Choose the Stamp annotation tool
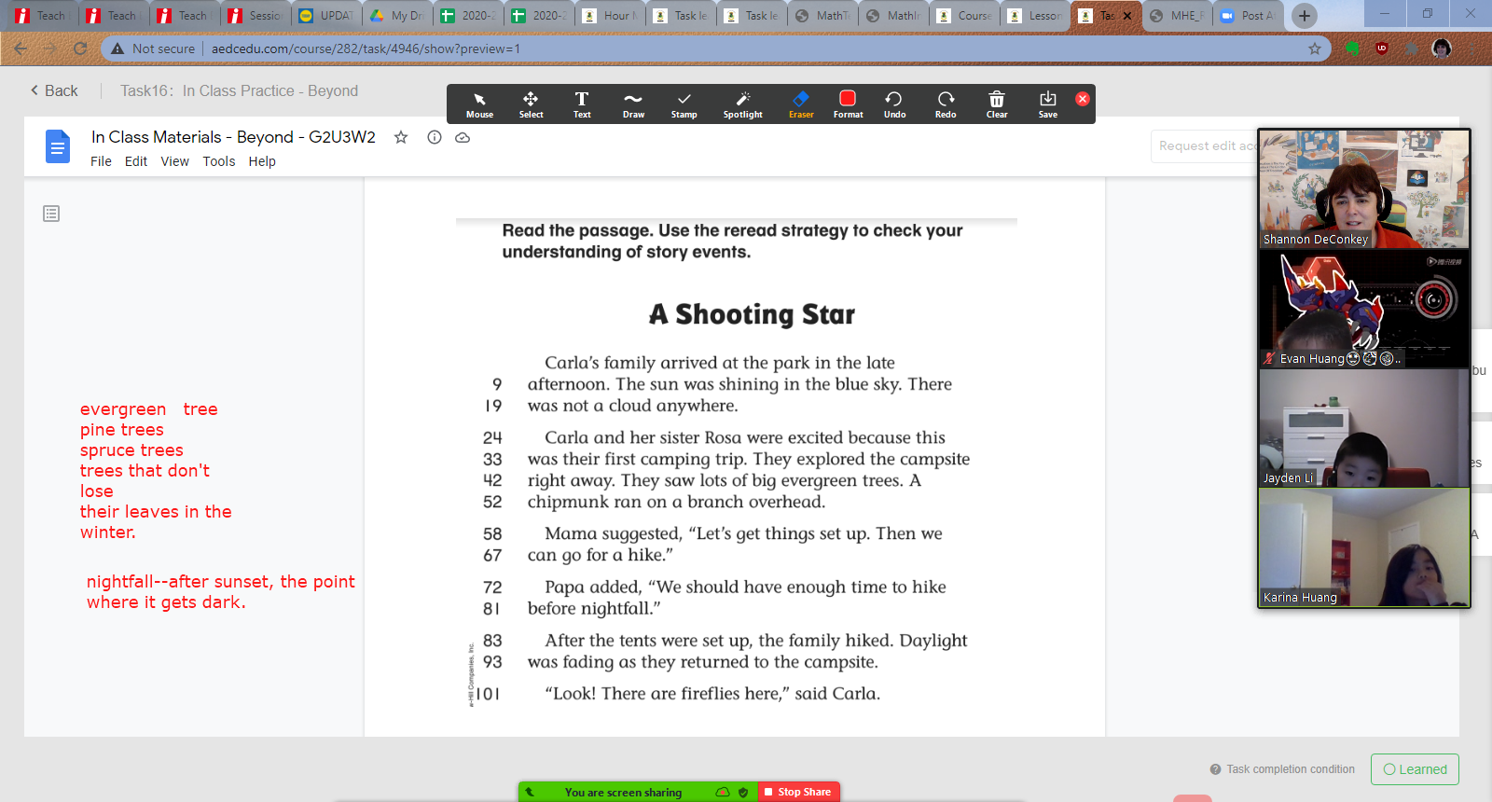Image resolution: width=1492 pixels, height=802 pixels. [x=684, y=104]
